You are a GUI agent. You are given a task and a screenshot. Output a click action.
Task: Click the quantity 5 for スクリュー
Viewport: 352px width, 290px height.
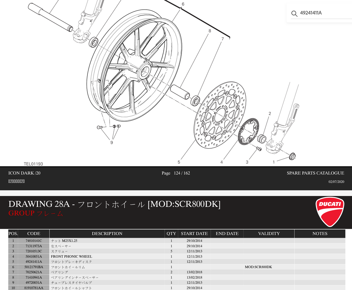[x=171, y=251]
